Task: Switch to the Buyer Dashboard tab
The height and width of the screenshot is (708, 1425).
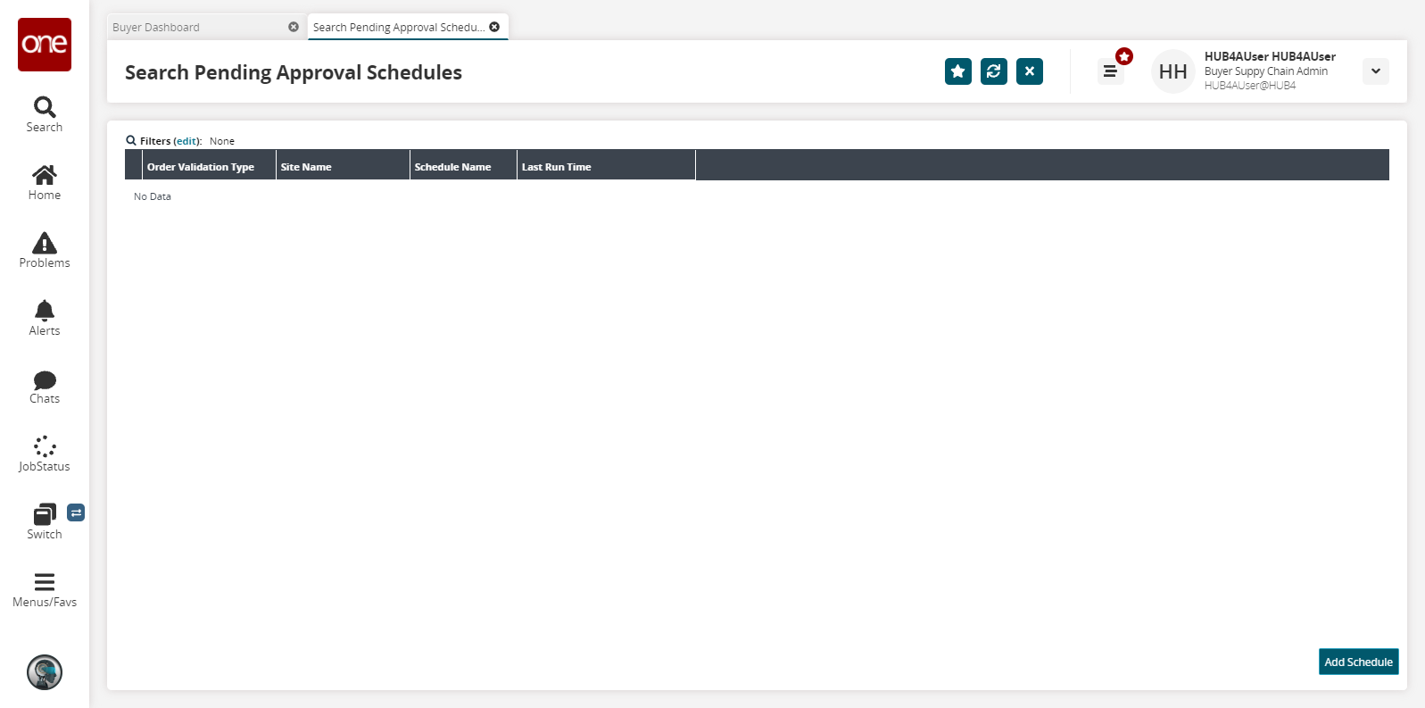Action: [x=156, y=27]
